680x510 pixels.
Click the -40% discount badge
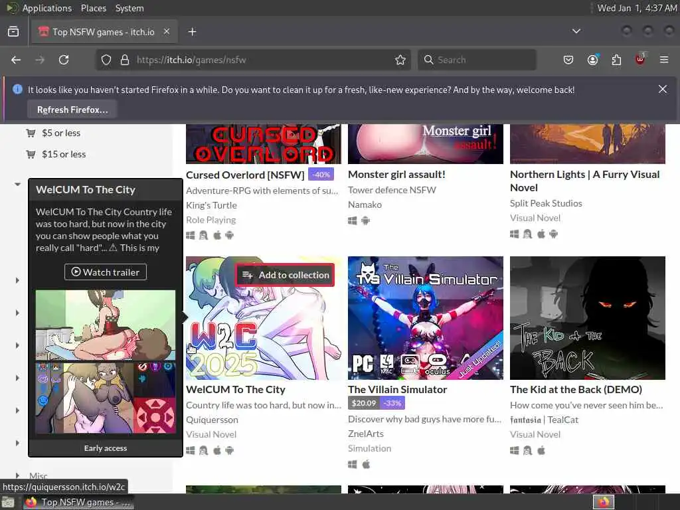pyautogui.click(x=321, y=175)
